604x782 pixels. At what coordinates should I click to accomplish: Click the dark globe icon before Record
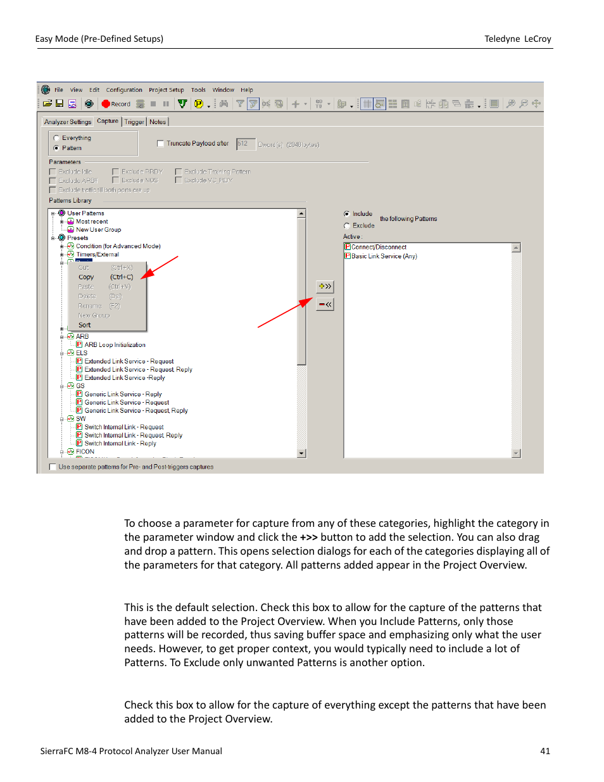tap(89, 104)
